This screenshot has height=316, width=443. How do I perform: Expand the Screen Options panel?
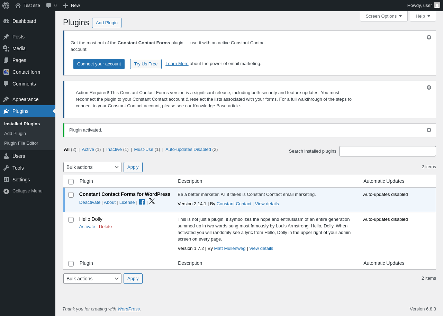[383, 16]
